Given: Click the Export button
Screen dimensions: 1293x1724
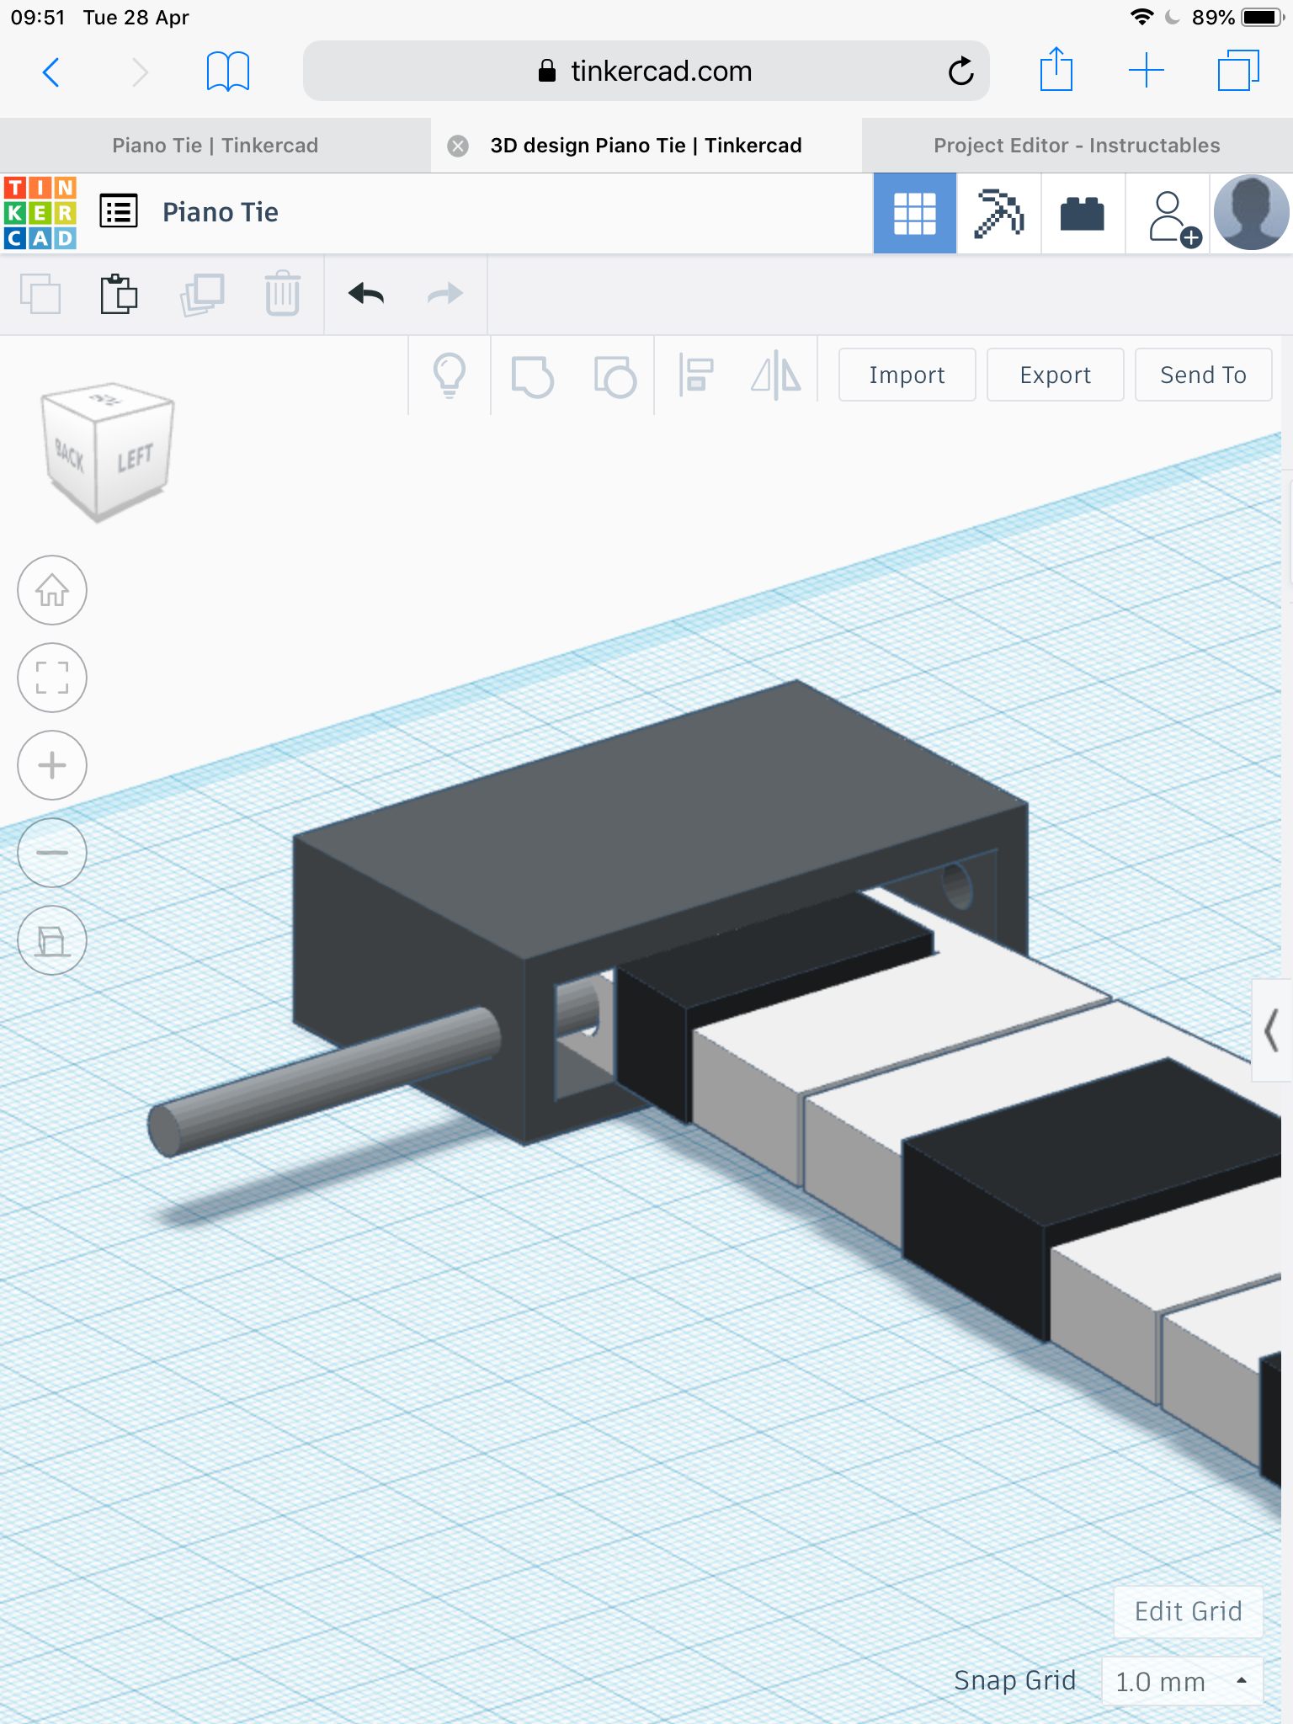Looking at the screenshot, I should (x=1055, y=375).
